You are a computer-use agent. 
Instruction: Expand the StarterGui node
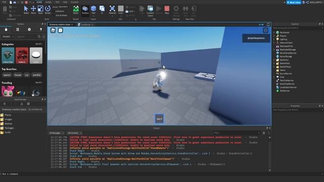click(x=274, y=60)
